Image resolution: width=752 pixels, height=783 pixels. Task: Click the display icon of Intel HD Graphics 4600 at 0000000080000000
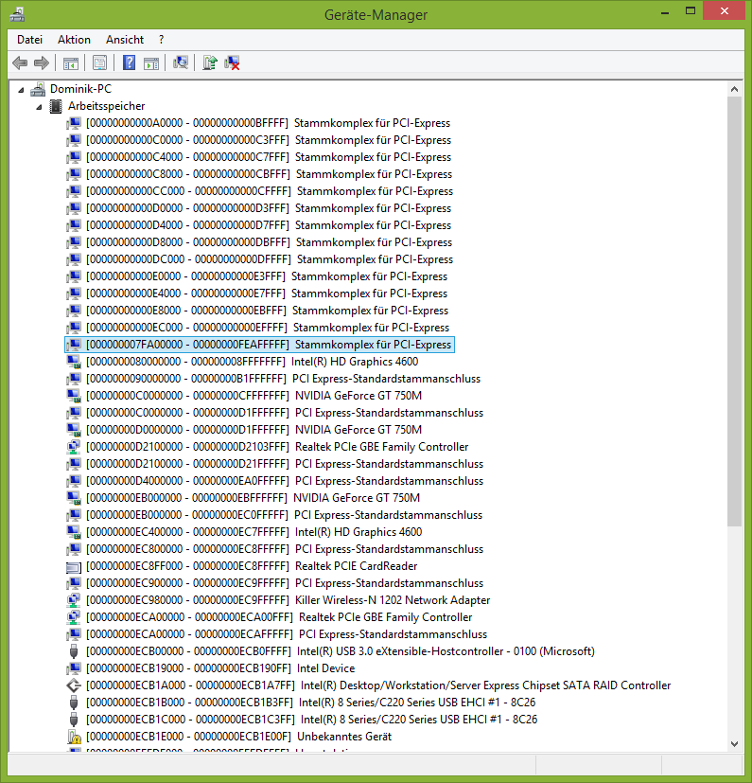[x=74, y=362]
